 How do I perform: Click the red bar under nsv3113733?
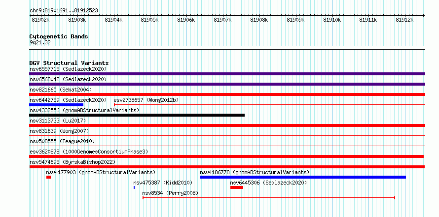(227, 125)
